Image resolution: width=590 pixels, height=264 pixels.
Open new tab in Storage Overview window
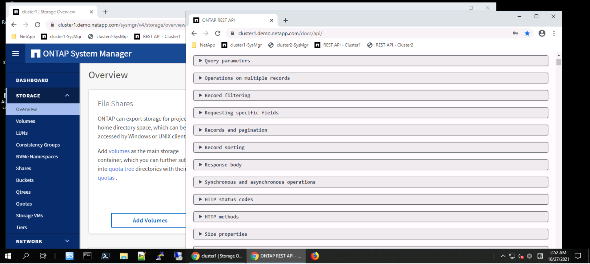(105, 12)
